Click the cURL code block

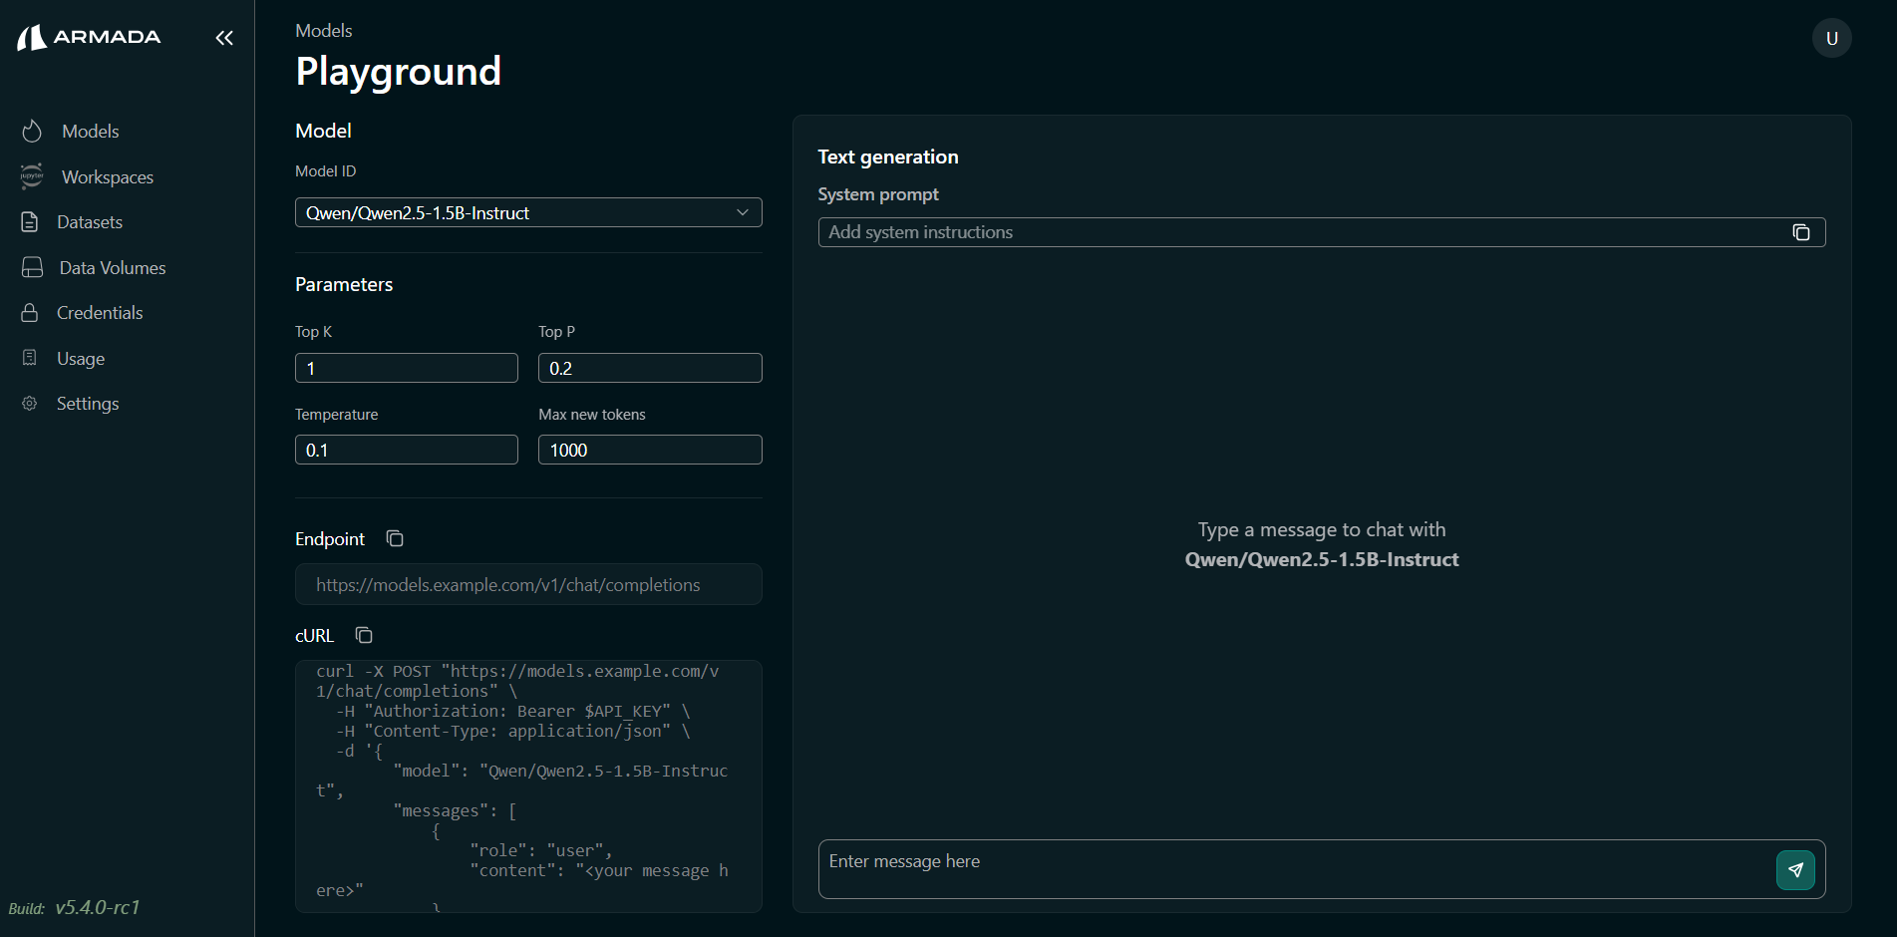tap(528, 785)
